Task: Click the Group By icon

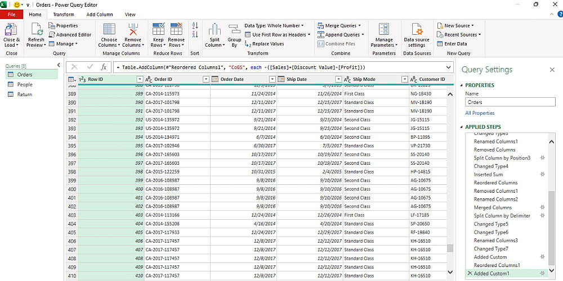Action: (x=234, y=30)
